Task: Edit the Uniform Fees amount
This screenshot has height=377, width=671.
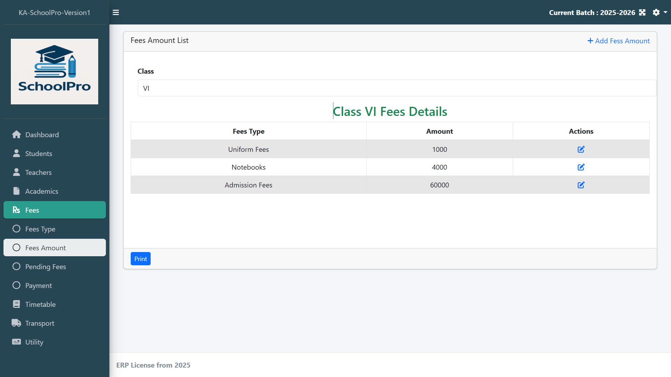Action: coord(581,149)
